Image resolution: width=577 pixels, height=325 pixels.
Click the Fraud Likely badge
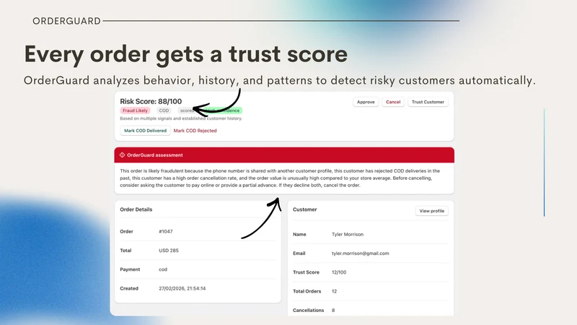click(x=135, y=110)
